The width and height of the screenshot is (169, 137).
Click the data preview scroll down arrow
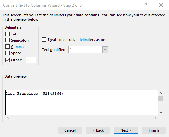click(161, 112)
